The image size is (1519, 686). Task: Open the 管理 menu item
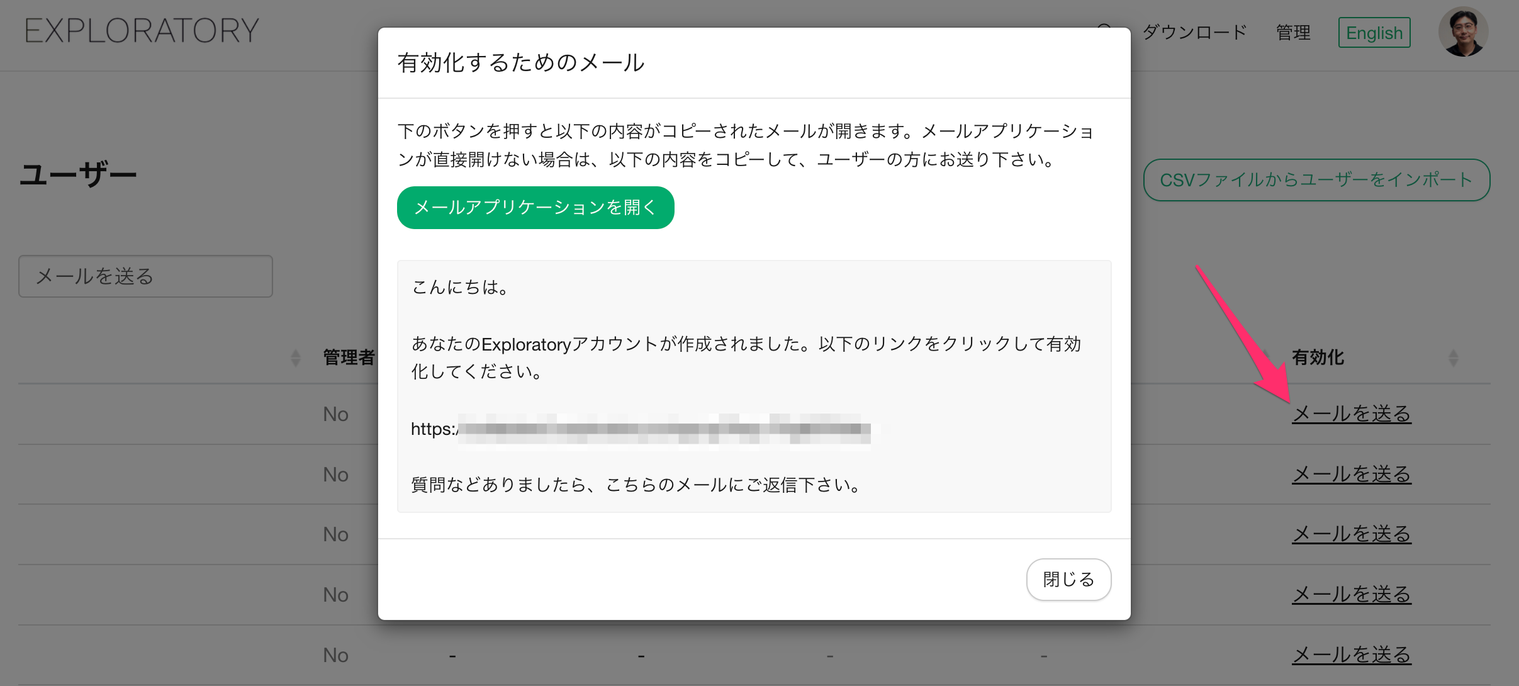tap(1293, 32)
